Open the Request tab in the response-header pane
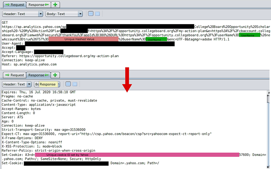Image resolution: width=271 pixels, height=169 pixels. 15,75
